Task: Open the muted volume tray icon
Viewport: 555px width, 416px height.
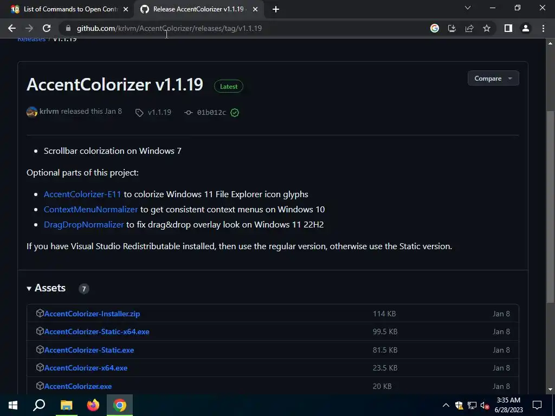Action: [485, 405]
